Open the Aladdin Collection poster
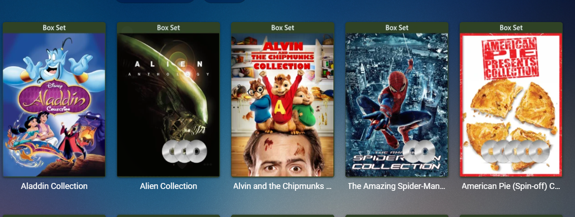The image size is (575, 217). click(x=54, y=105)
